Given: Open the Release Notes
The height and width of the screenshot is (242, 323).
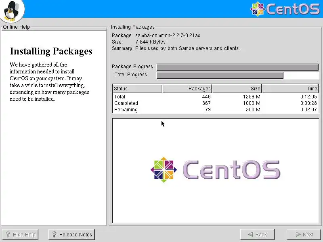Looking at the screenshot, I should coord(72,234).
